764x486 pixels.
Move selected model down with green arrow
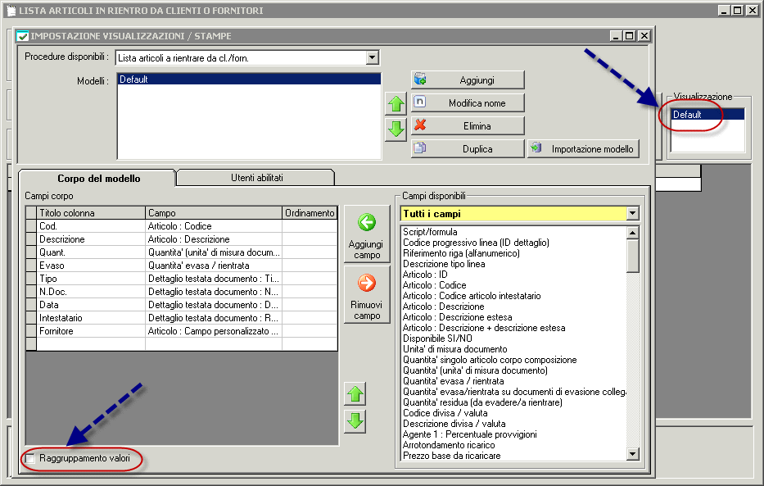pos(396,129)
